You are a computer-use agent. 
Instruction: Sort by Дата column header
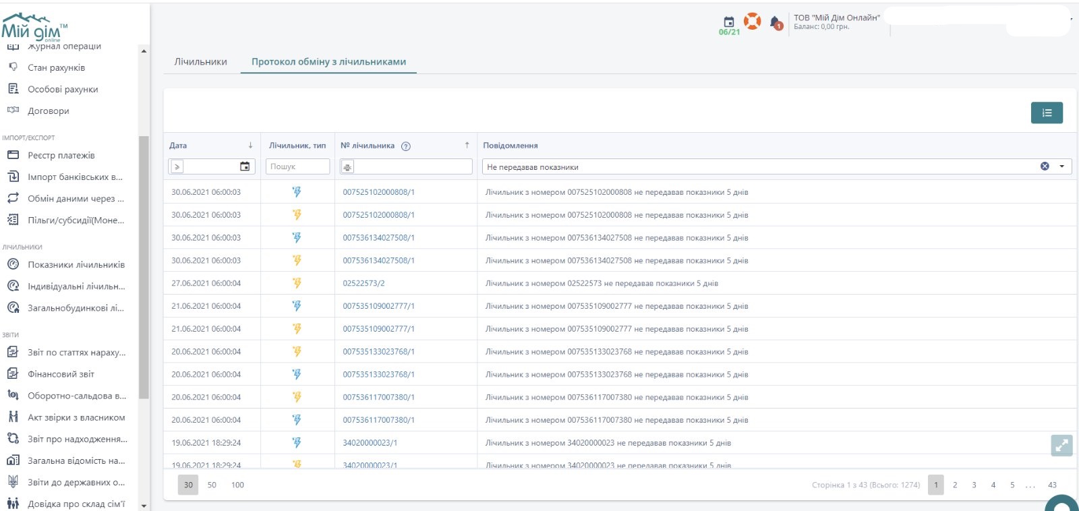tap(179, 146)
